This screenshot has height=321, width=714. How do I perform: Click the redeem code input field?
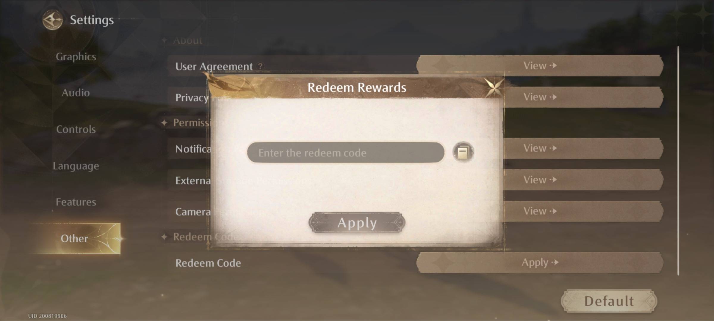[x=345, y=152]
